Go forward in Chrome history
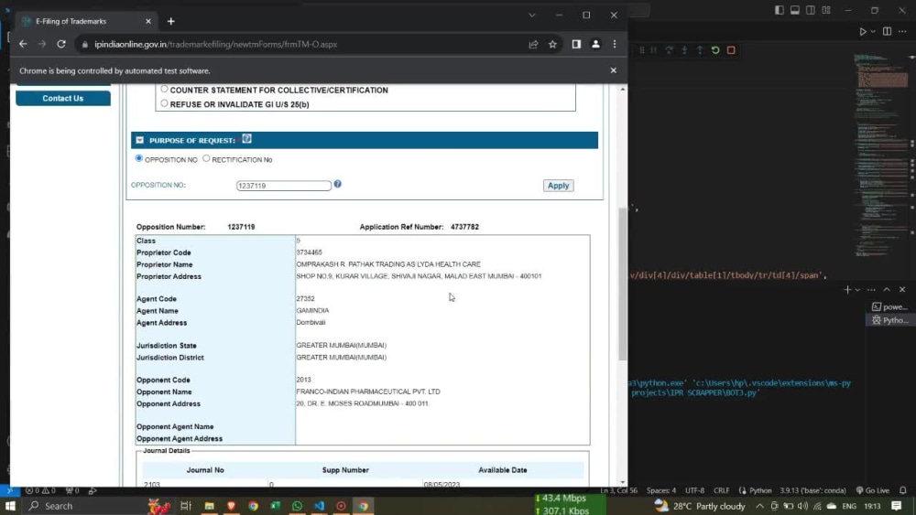 tap(42, 44)
